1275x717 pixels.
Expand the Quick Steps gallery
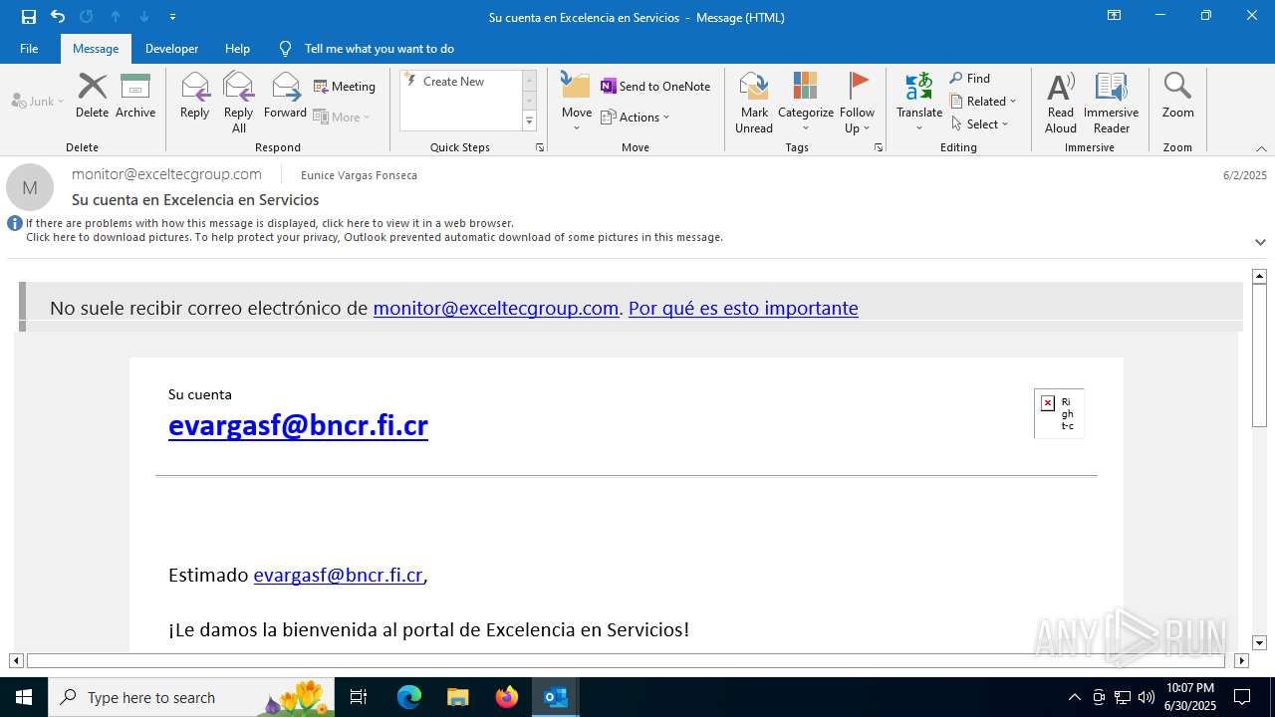[529, 121]
